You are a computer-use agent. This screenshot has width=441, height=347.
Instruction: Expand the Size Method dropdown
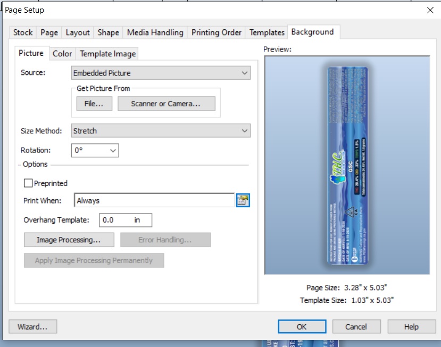coord(161,131)
